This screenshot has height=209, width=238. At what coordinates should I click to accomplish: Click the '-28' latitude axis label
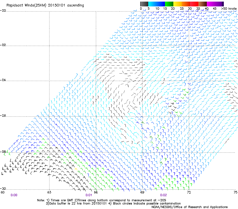(x=3, y=152)
